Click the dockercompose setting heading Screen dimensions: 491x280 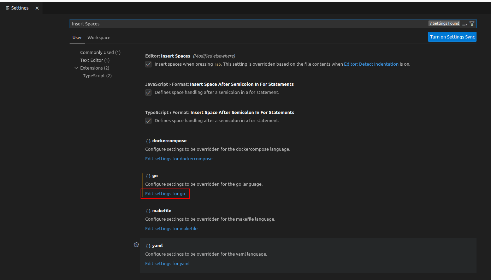(169, 141)
